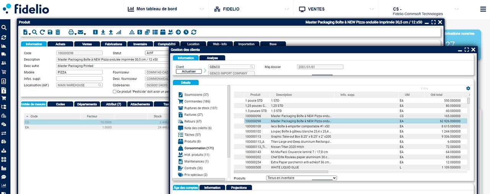Click the info square icon in Produit toolbar

(96, 32)
